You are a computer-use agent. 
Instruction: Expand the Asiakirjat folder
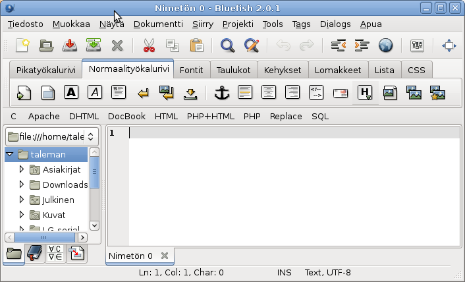coord(21,169)
